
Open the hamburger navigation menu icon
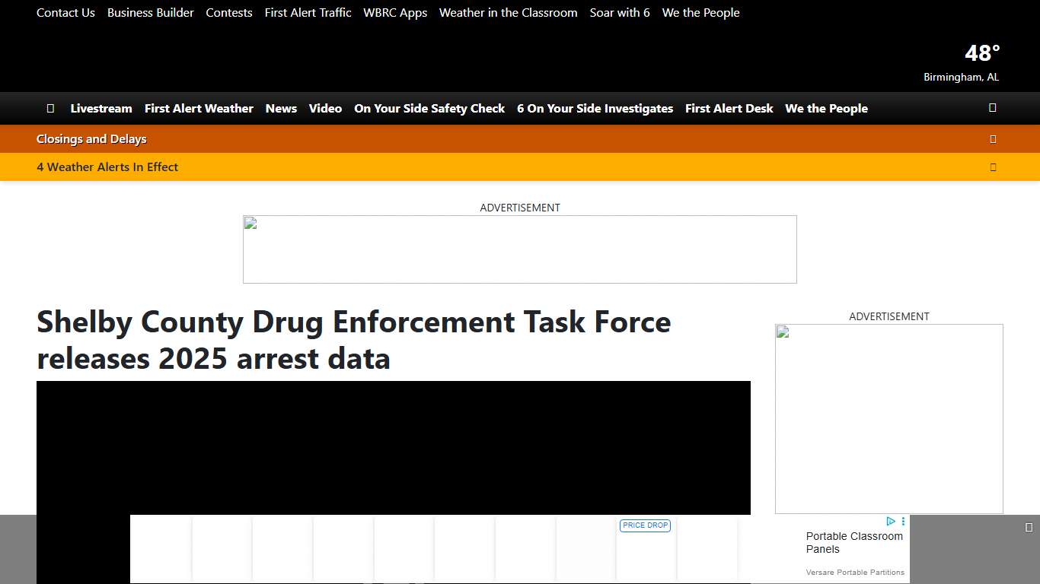coord(50,108)
